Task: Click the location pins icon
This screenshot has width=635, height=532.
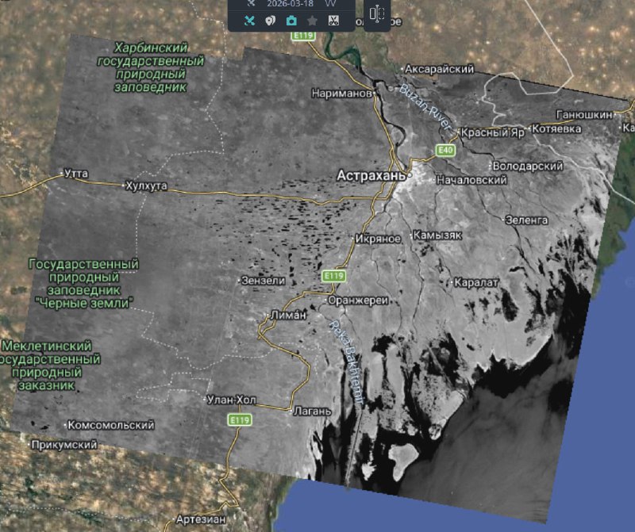Action: (271, 21)
